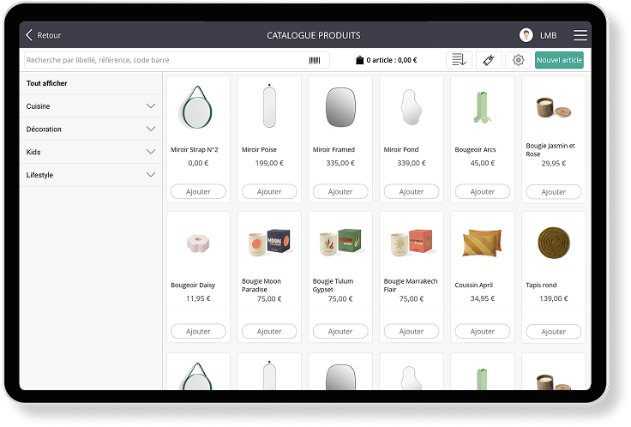Click the Bougie Moon Paradise image
This screenshot has height=427, width=631.
tap(269, 243)
